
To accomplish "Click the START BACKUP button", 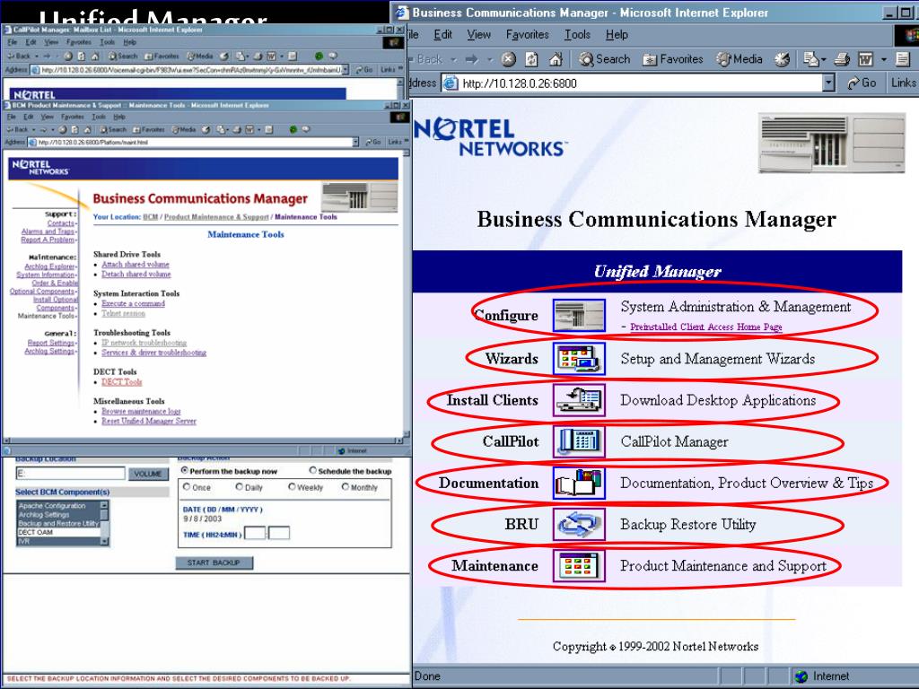I will point(214,563).
